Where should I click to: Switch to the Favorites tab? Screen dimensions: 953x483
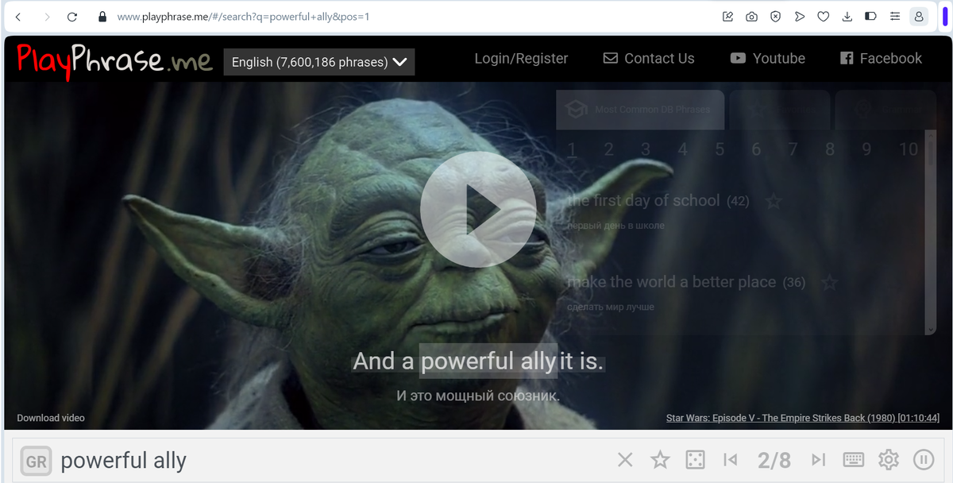click(780, 110)
